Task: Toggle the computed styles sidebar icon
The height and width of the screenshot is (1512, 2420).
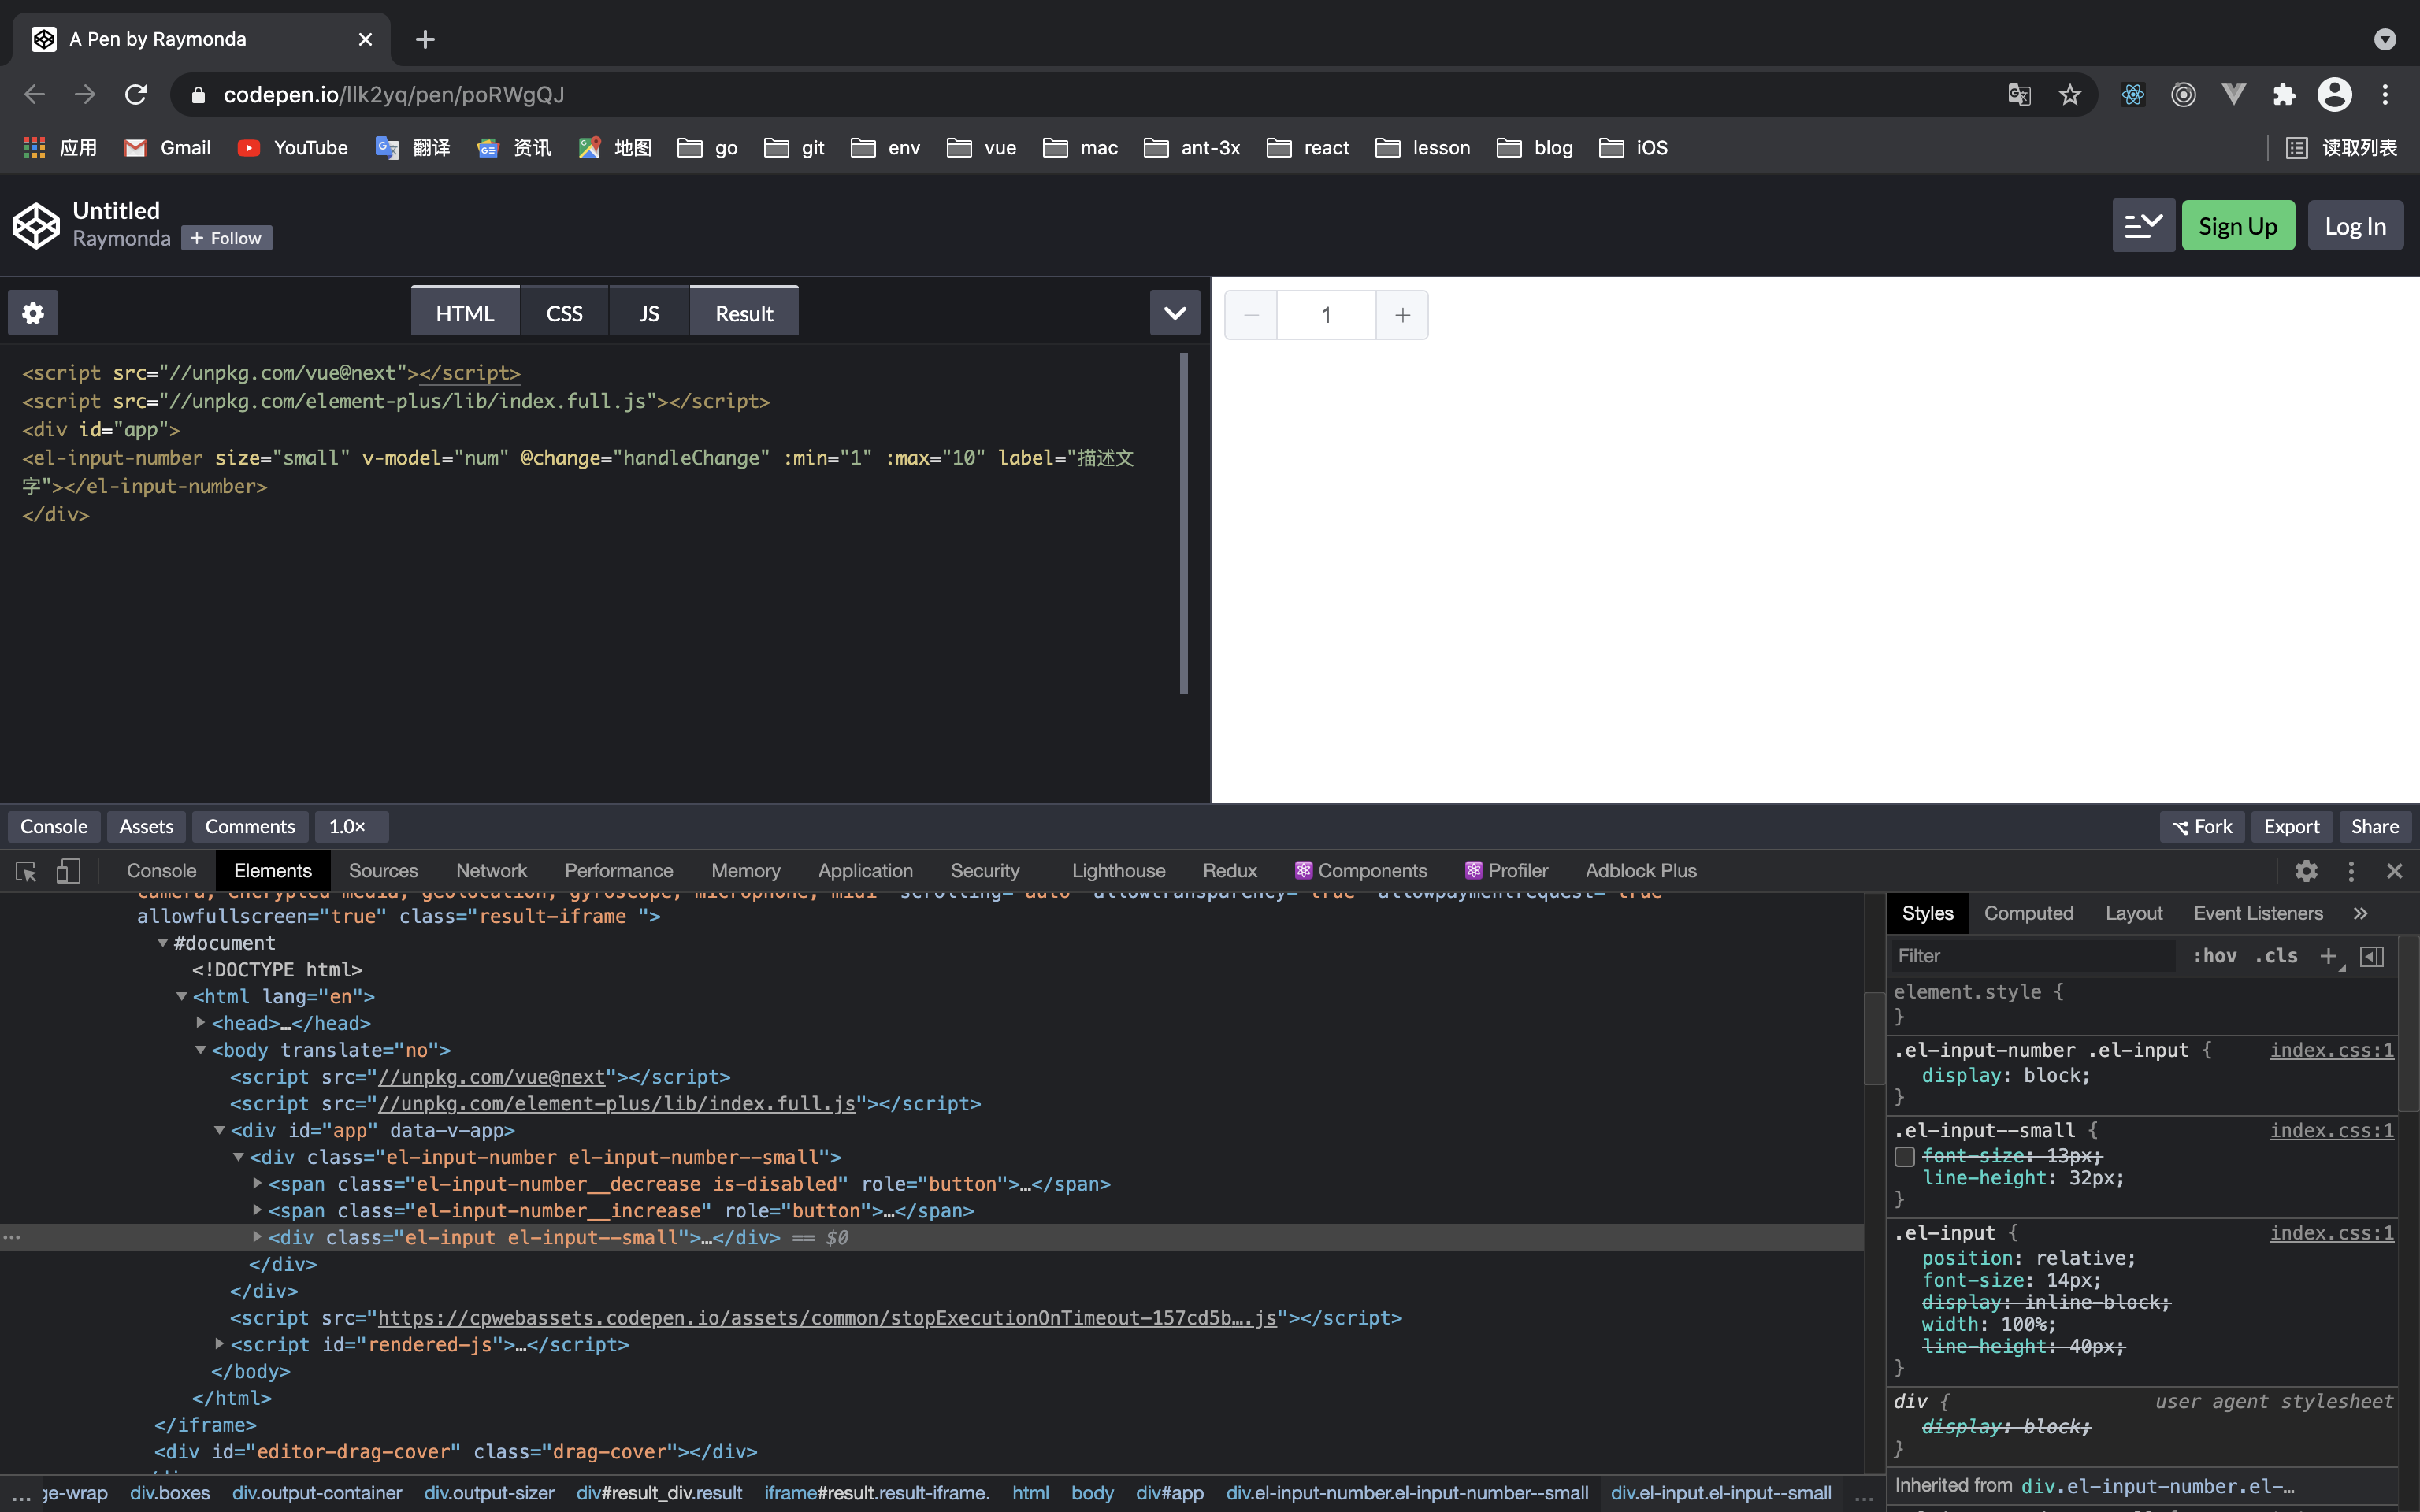Action: [x=2372, y=956]
